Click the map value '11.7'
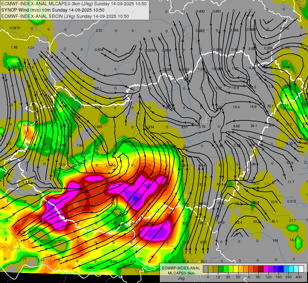The width and height of the screenshot is (308, 283). coord(291,182)
